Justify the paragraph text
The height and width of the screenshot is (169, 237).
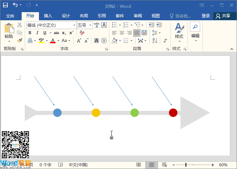(x=137, y=33)
